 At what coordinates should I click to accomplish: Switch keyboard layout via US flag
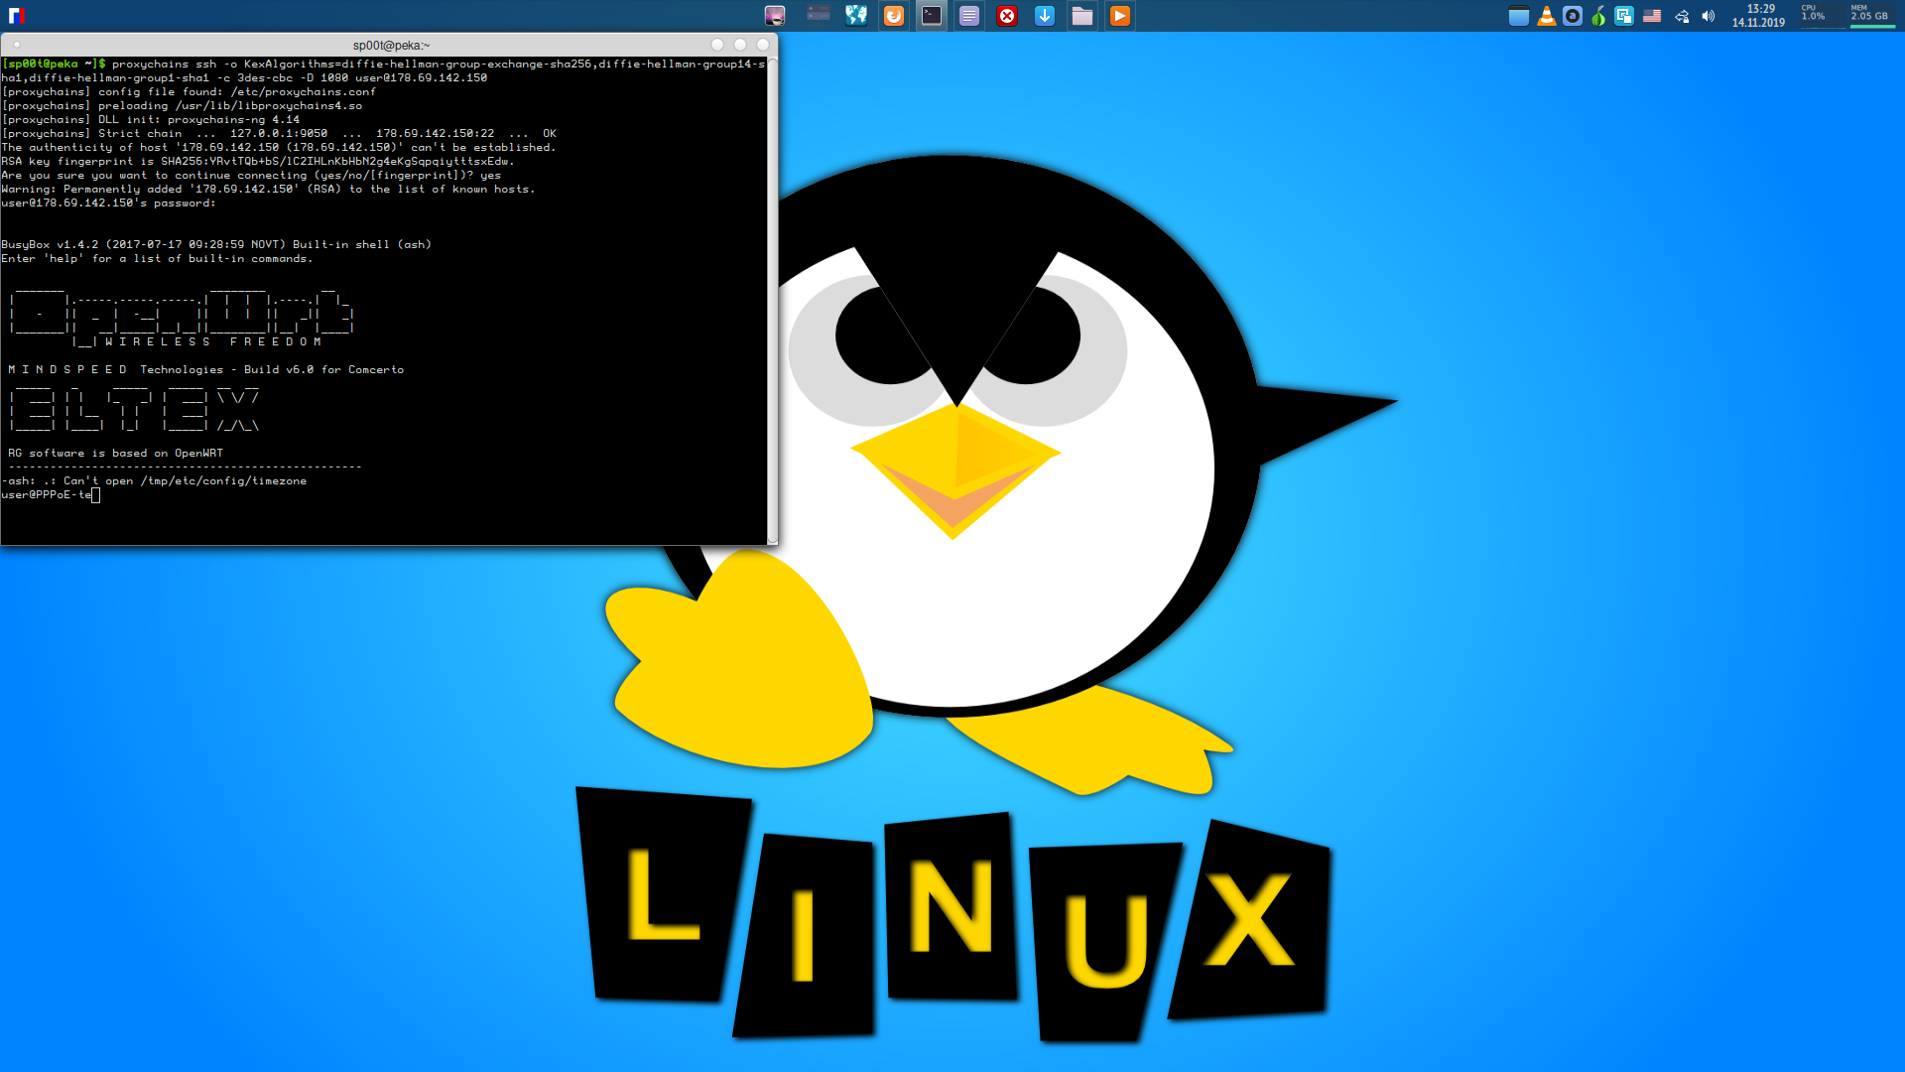pyautogui.click(x=1652, y=16)
